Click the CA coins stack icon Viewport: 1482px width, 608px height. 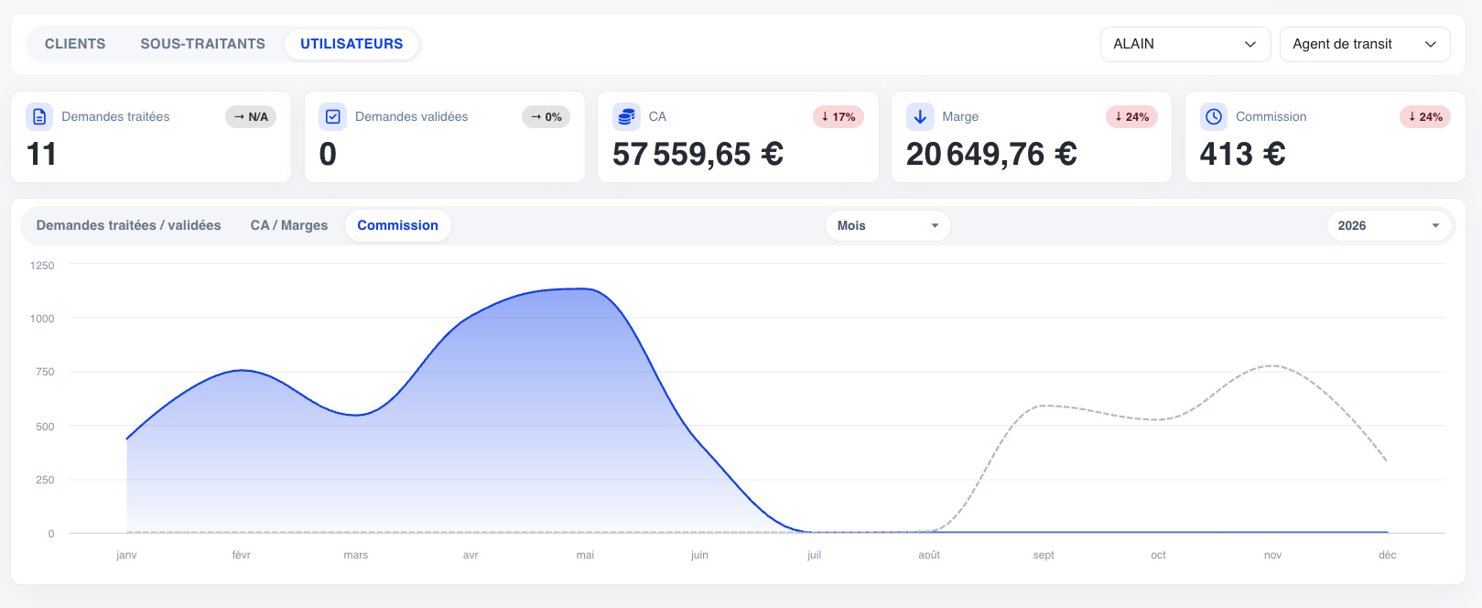click(x=626, y=116)
